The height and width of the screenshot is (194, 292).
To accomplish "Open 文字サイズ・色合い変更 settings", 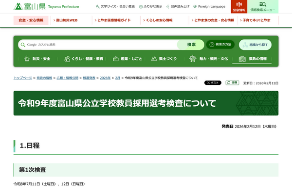I will (x=115, y=6).
